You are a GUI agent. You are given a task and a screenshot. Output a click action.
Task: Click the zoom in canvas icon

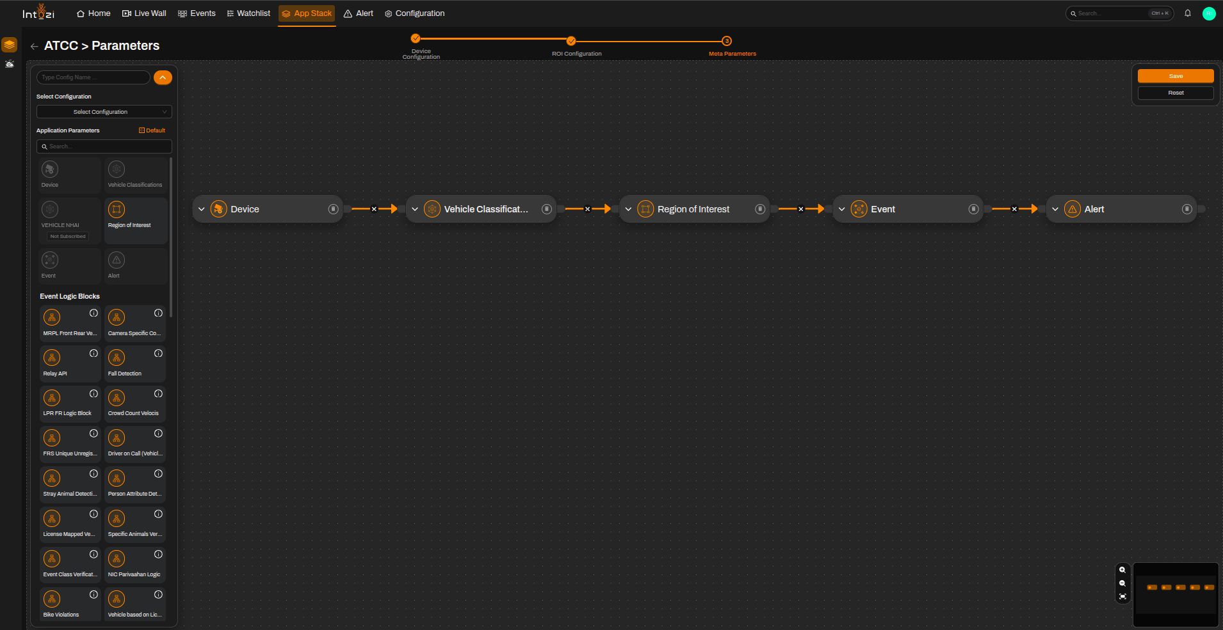coord(1122,570)
